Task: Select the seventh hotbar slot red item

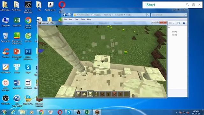Action: coord(114,94)
